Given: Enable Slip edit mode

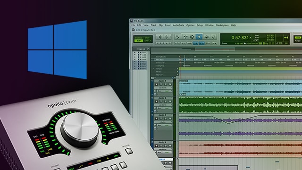Looking at the screenshot, I should click(x=138, y=41).
